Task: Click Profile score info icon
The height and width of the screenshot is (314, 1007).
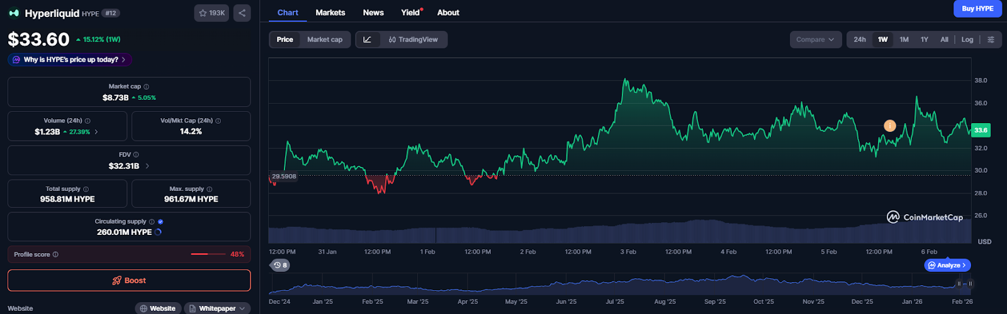Action: coord(55,254)
